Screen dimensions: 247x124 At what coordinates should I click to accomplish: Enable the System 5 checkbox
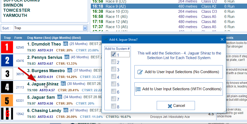(113, 84)
